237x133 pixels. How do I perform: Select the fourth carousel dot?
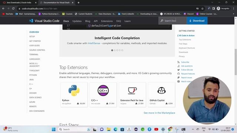tap(120, 50)
